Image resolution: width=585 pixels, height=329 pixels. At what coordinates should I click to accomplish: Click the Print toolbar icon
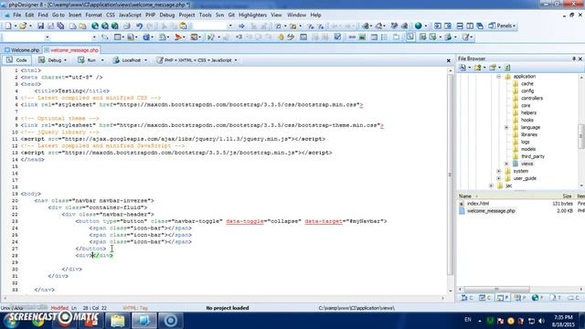127,26
